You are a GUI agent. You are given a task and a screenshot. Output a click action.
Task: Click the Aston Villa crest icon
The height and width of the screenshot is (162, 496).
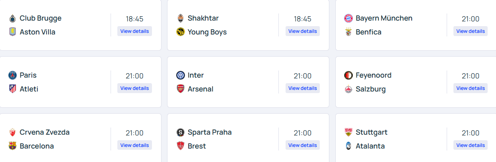click(12, 32)
